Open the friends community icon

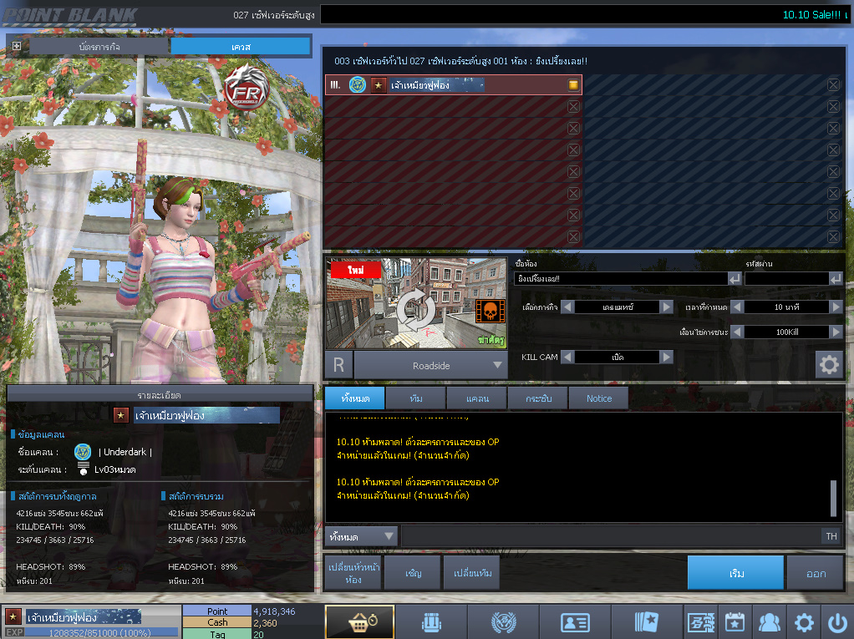[x=768, y=622]
